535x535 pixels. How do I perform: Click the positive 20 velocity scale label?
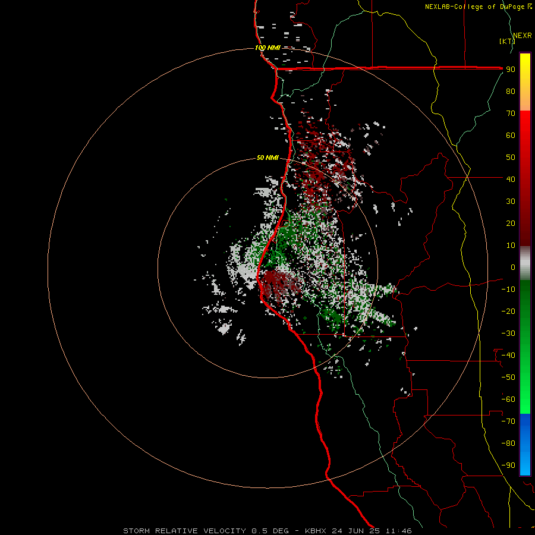pos(511,223)
